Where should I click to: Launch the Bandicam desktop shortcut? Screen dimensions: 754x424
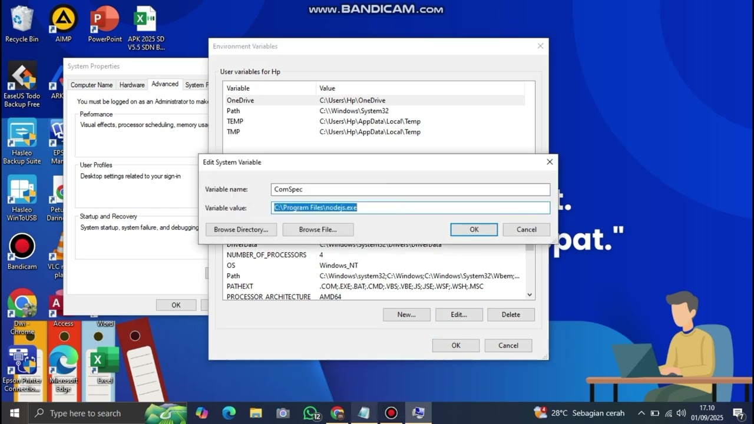coord(22,251)
